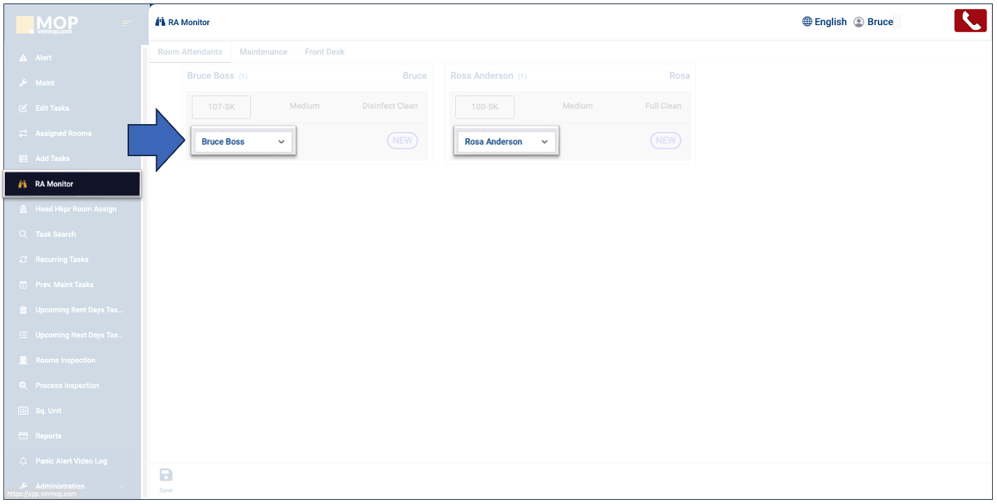Screen dimensions: 997x504
Task: Click the Alert triangle icon in sidebar
Action: pyautogui.click(x=23, y=58)
